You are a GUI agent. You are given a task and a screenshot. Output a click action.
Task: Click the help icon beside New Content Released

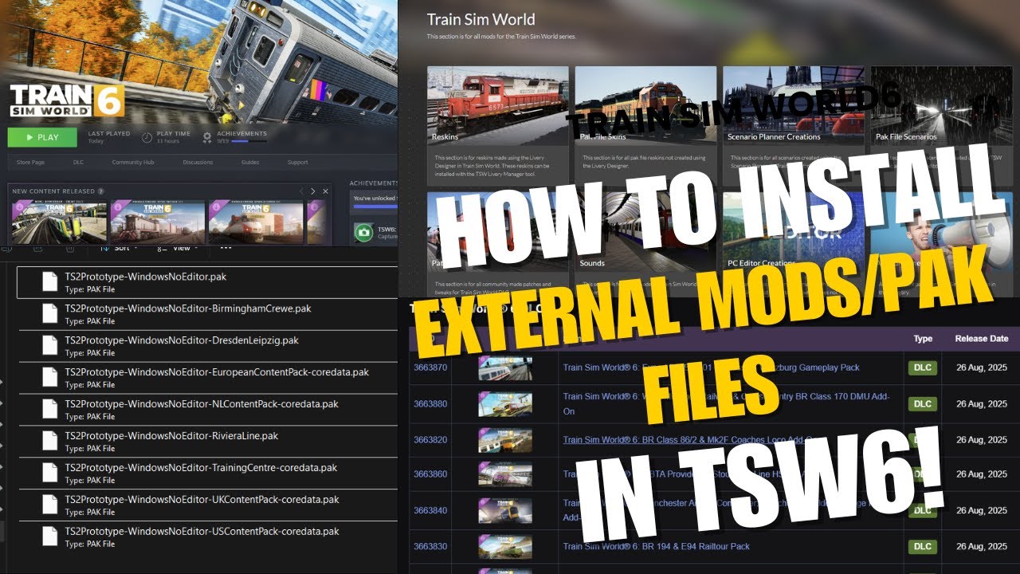(100, 191)
